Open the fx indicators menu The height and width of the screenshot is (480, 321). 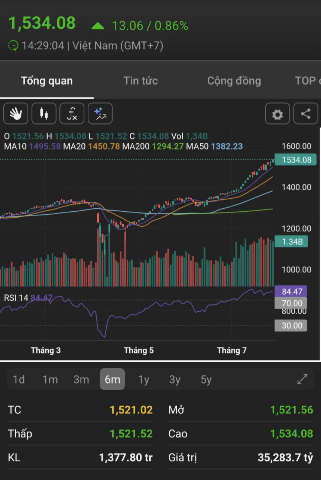pyautogui.click(x=72, y=113)
